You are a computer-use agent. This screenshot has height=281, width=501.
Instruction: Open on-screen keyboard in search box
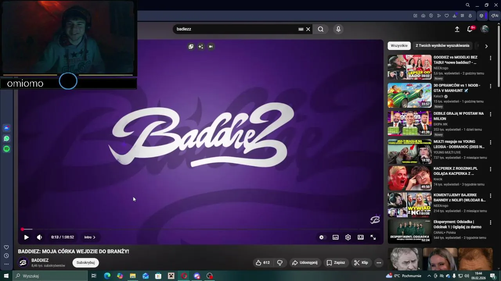301,29
